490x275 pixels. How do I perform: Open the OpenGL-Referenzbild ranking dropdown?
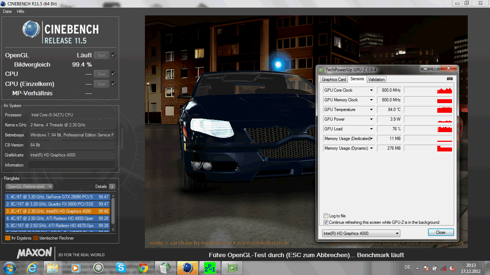click(x=29, y=187)
